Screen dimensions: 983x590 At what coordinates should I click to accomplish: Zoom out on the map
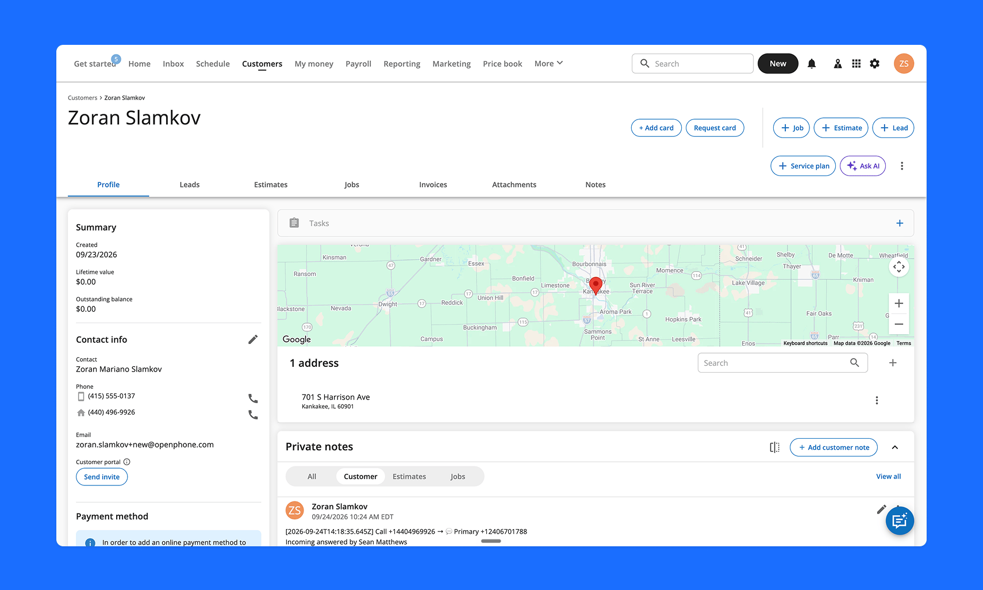[x=899, y=324]
